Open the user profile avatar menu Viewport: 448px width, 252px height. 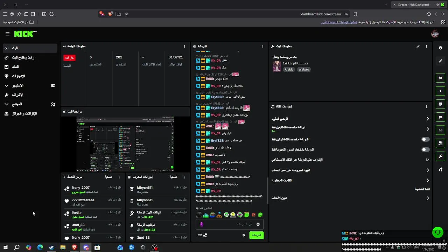(435, 34)
